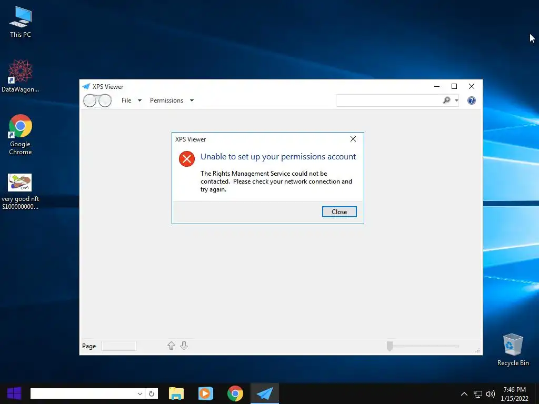The width and height of the screenshot is (539, 404).
Task: Open the Windows Start button
Action: point(14,393)
